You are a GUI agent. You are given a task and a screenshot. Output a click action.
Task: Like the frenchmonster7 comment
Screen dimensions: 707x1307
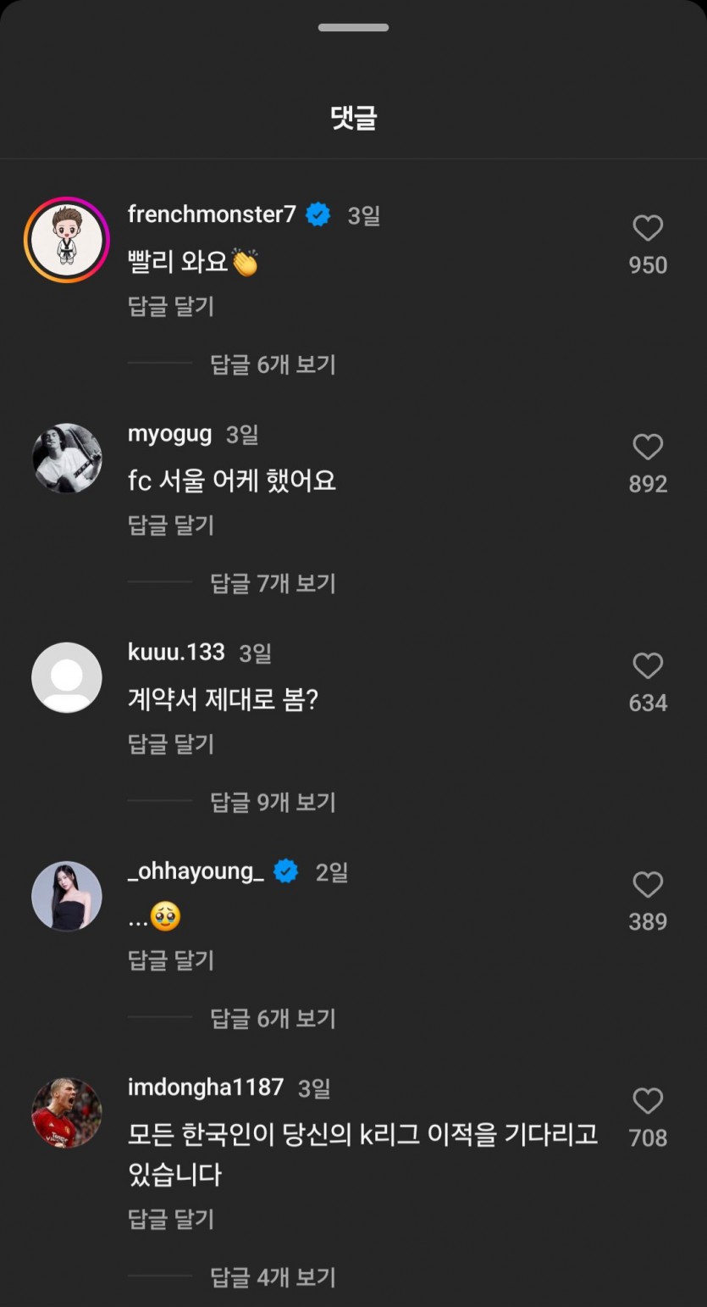pos(648,228)
